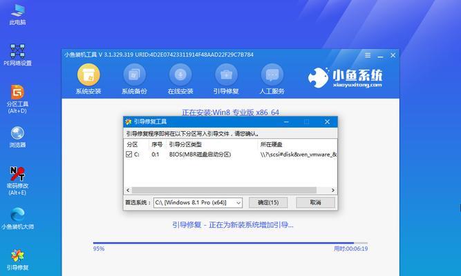Click the 确定(15) button
Viewport: 461px width, 276px height.
(x=268, y=203)
